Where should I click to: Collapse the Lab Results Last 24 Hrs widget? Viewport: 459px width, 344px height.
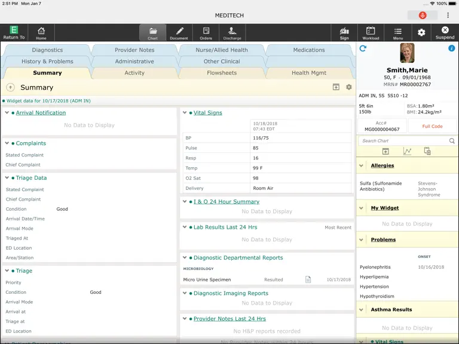[x=185, y=227]
